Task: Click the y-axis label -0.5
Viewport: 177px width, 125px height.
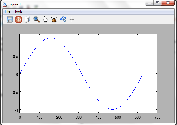Action: click(x=15, y=92)
